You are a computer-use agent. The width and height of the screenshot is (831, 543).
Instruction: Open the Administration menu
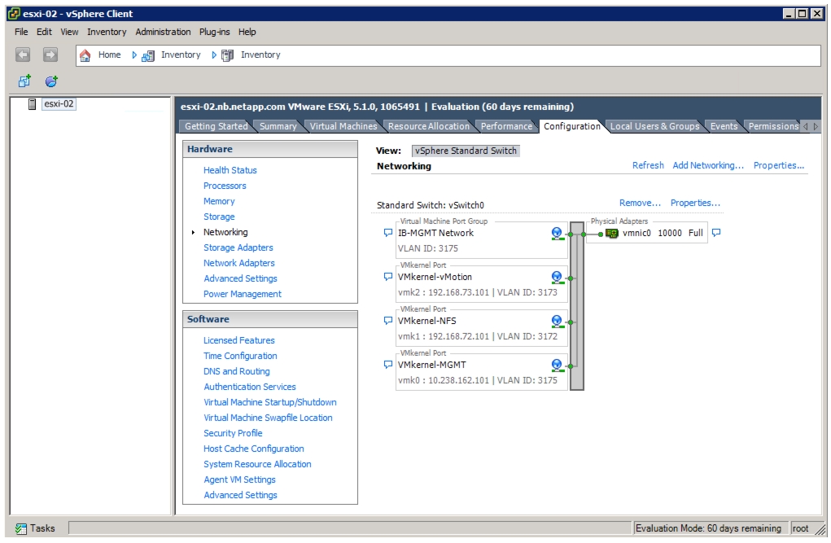coord(163,32)
